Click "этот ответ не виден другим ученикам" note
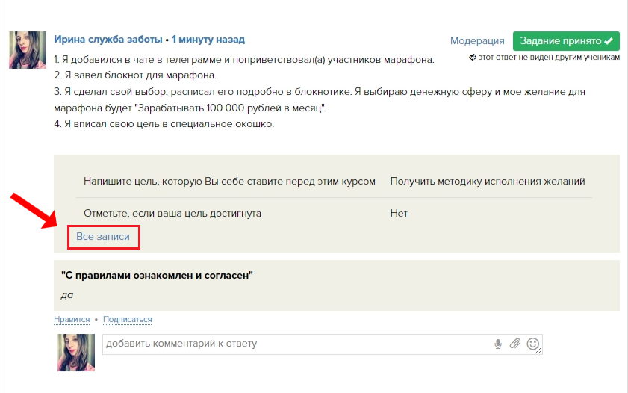The width and height of the screenshot is (628, 393). coord(549,58)
